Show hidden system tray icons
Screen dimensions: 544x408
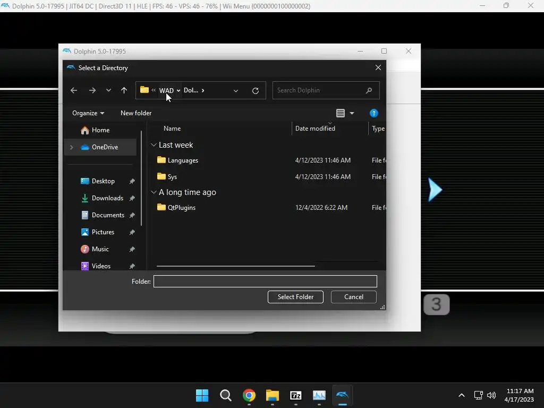click(x=462, y=395)
